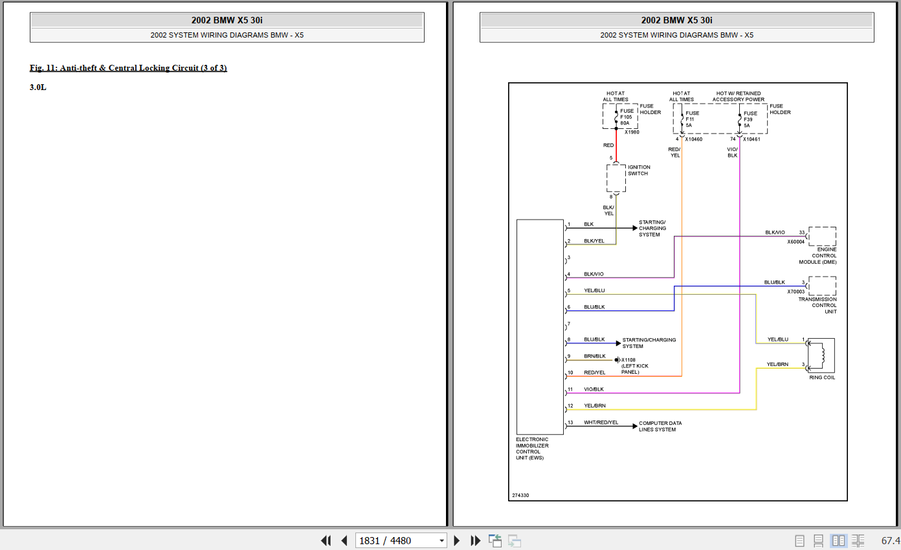Click the BLK/VIO wire label at pin 4
Viewport: 901px width, 550px height.
click(x=594, y=274)
